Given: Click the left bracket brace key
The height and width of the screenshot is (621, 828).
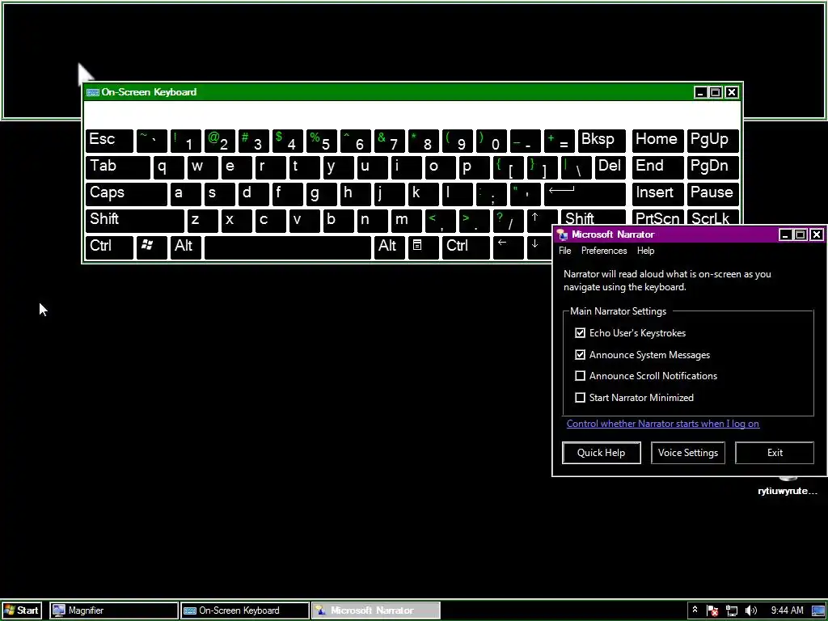Looking at the screenshot, I should pyautogui.click(x=508, y=167).
